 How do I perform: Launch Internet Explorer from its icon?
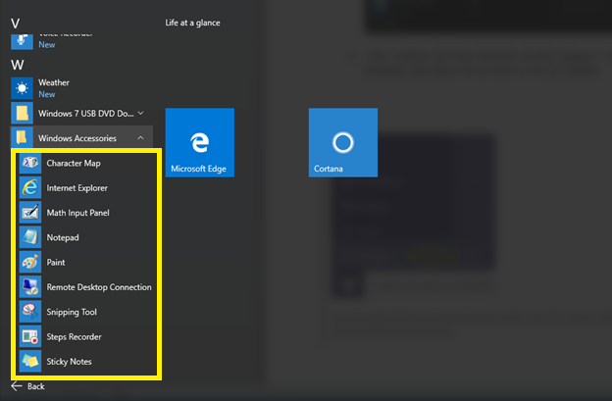coord(30,187)
